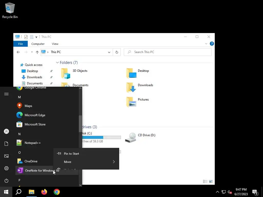Click the This PC address bar path
This screenshot has height=197, width=263.
pyautogui.click(x=56, y=52)
